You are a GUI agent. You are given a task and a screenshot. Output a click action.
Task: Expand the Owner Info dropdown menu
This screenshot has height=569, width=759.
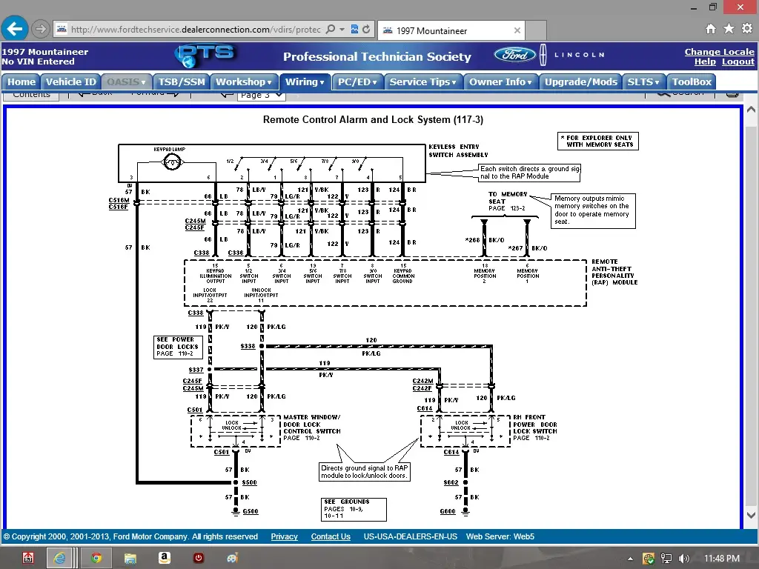(x=500, y=81)
